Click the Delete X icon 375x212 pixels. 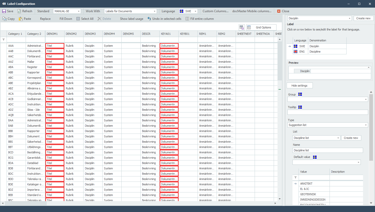[x=100, y=19]
